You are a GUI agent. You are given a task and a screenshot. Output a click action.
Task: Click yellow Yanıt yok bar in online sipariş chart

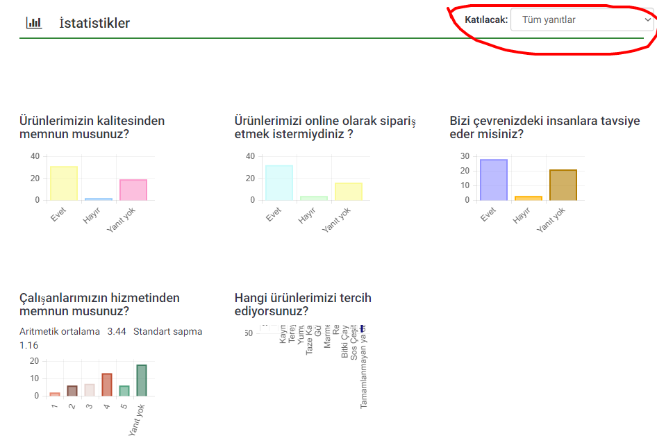tap(349, 192)
